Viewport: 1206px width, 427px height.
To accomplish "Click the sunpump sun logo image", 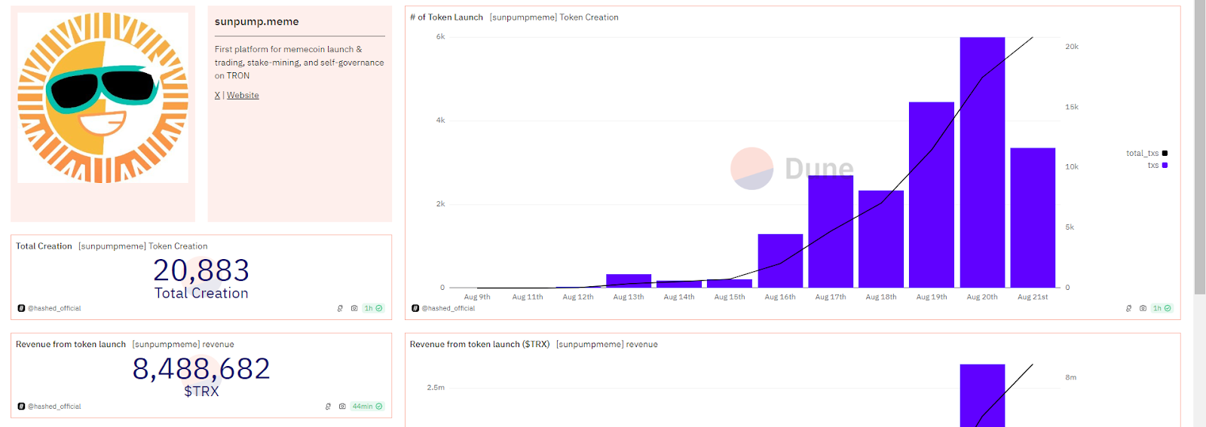I will [103, 98].
